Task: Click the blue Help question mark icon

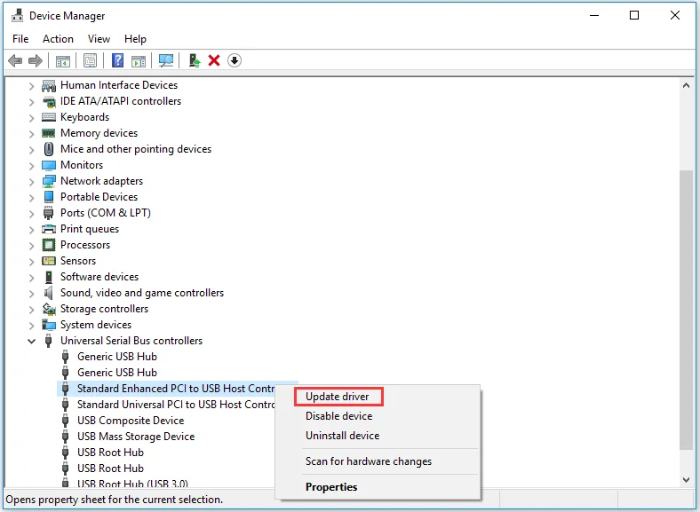Action: (x=117, y=60)
